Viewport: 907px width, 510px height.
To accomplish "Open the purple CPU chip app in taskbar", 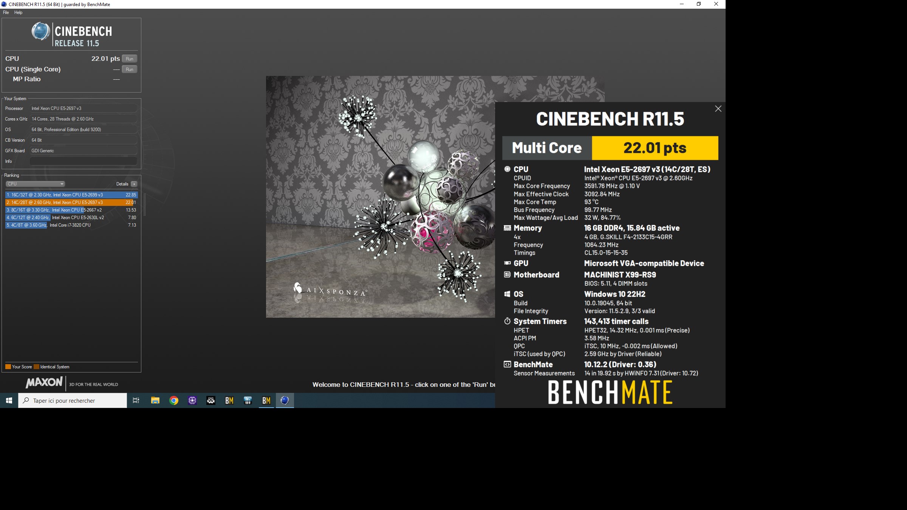I will coord(192,400).
